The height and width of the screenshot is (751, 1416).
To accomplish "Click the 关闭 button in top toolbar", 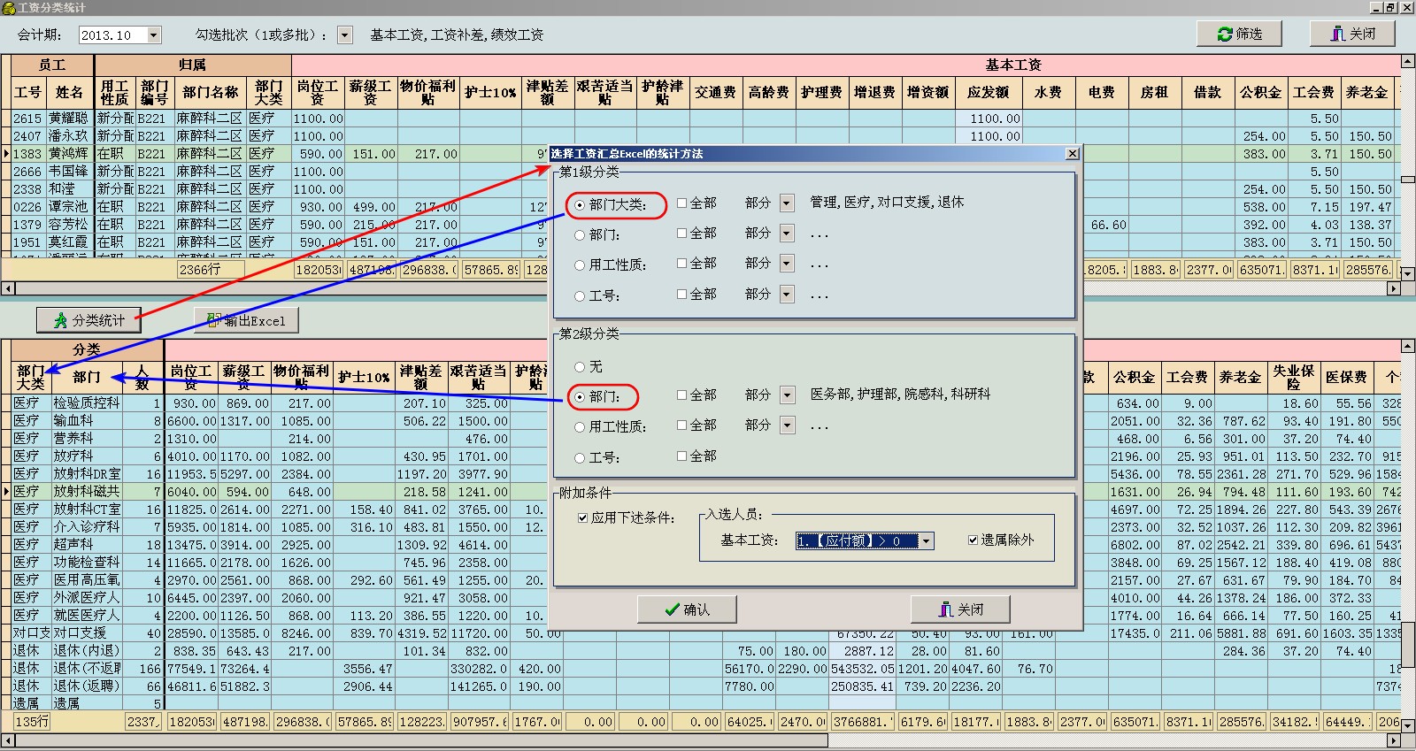I will coord(1352,34).
